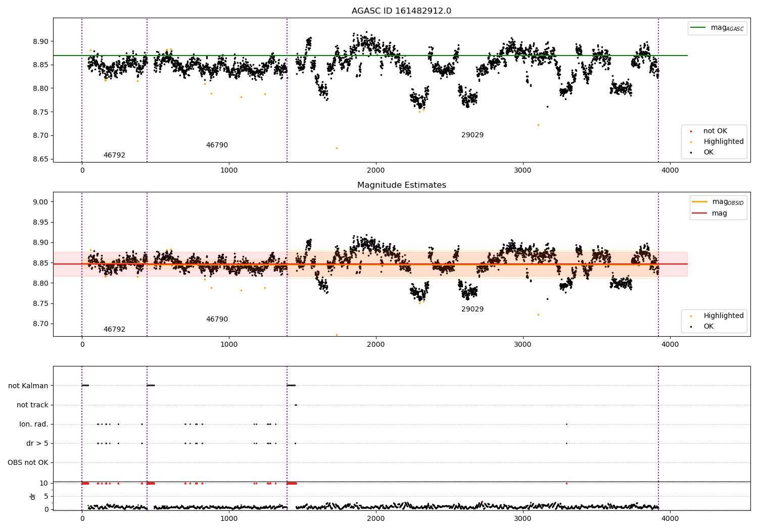Click 46790 label in Magnitude Estimates plot
The width and height of the screenshot is (758, 530).
point(217,320)
